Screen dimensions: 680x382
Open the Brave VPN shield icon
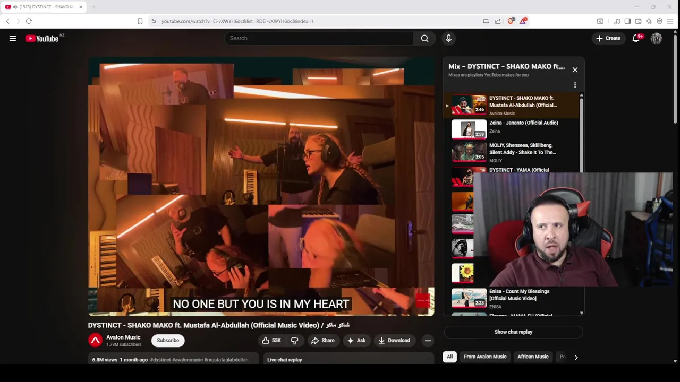click(659, 21)
